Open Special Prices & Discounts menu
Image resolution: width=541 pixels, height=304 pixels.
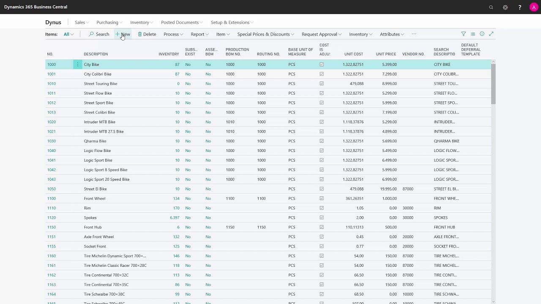266,34
